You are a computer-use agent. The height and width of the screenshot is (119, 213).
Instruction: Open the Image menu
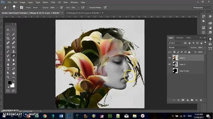click(22, 2)
